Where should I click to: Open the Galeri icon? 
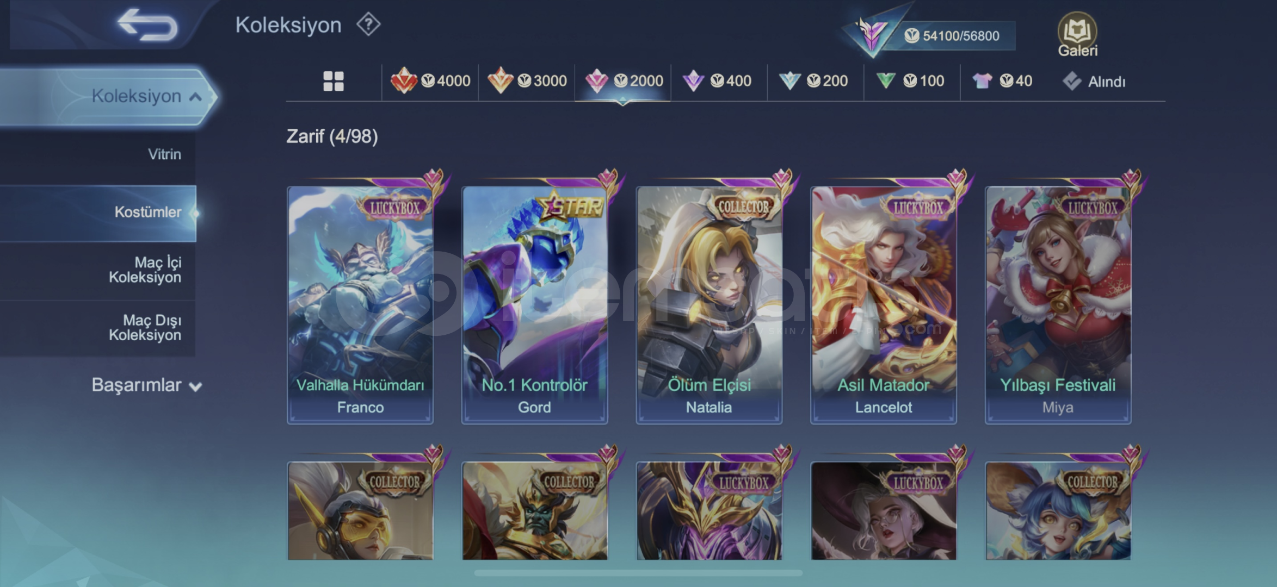(x=1077, y=34)
